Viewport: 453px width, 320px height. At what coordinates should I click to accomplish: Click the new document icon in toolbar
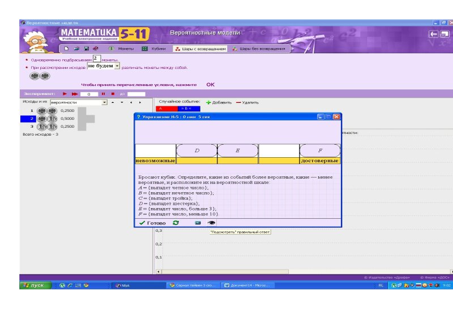tap(67, 49)
